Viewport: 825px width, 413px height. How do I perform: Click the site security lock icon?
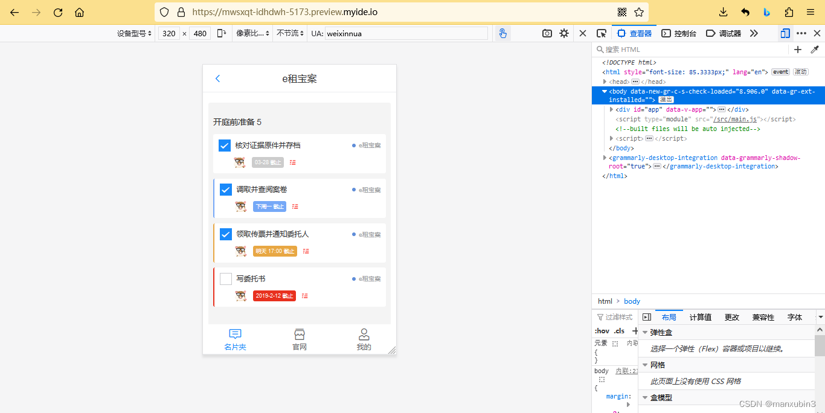pos(181,12)
